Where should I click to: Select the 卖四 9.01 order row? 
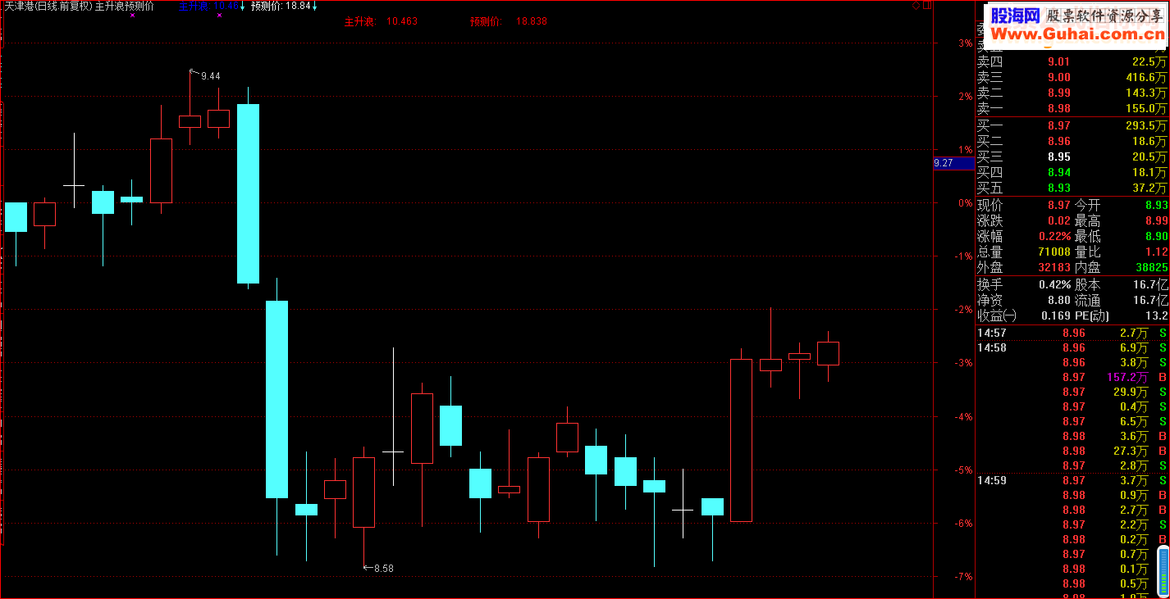[1072, 61]
